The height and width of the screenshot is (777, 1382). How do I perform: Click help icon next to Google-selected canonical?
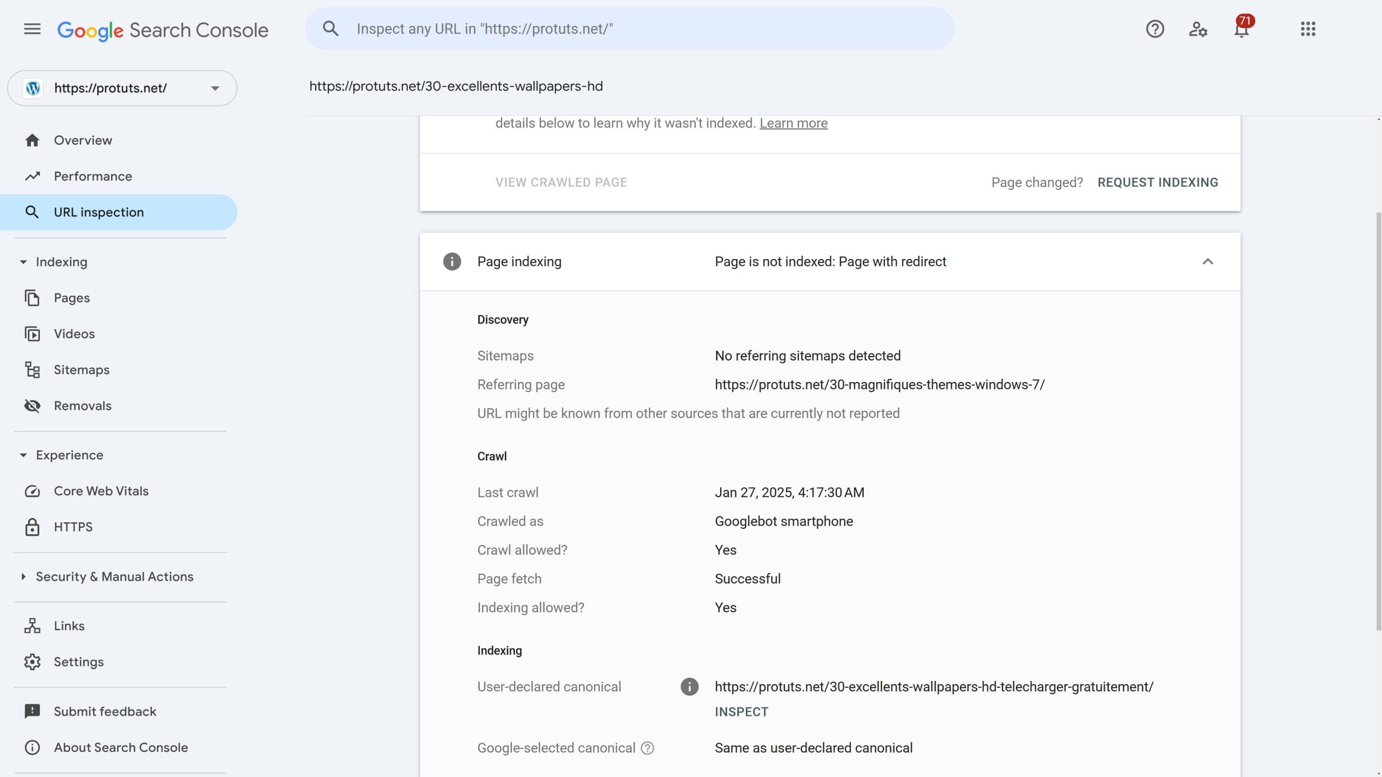pos(647,748)
